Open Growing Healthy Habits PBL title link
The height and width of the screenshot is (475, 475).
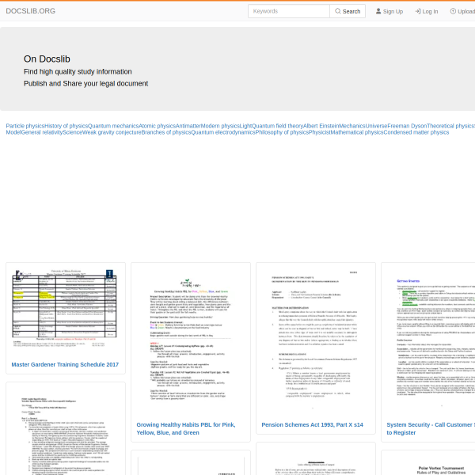(x=186, y=428)
